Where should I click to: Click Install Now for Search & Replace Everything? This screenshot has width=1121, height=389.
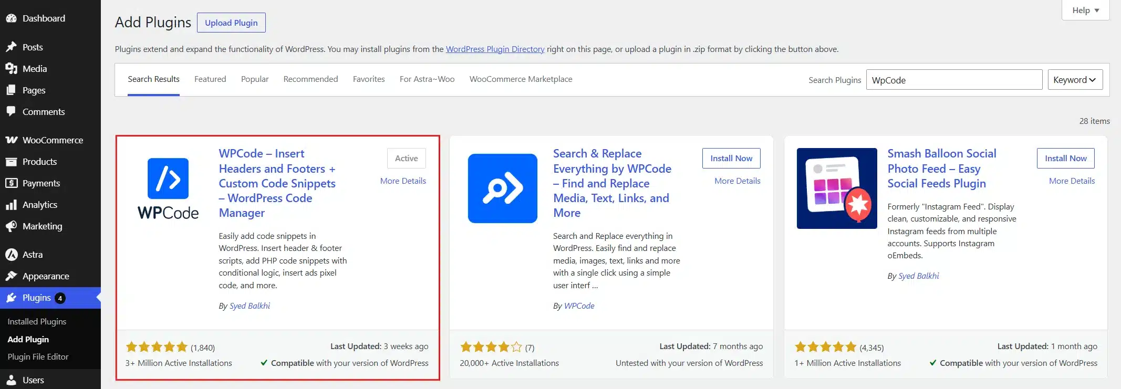coord(731,158)
